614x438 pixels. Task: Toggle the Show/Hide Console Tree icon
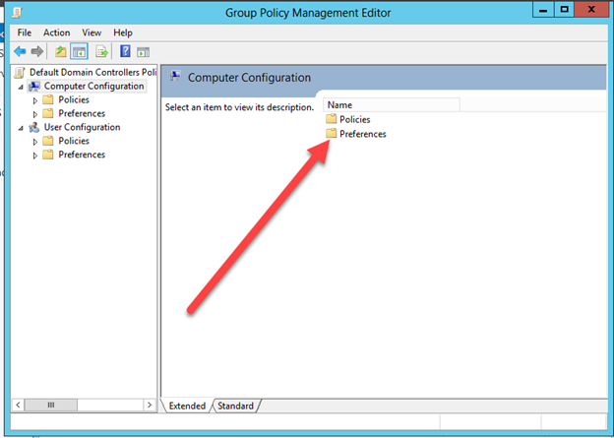click(80, 51)
